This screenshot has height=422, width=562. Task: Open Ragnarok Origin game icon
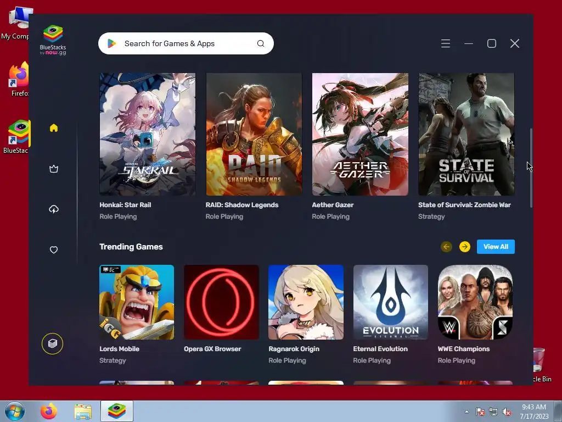(306, 302)
